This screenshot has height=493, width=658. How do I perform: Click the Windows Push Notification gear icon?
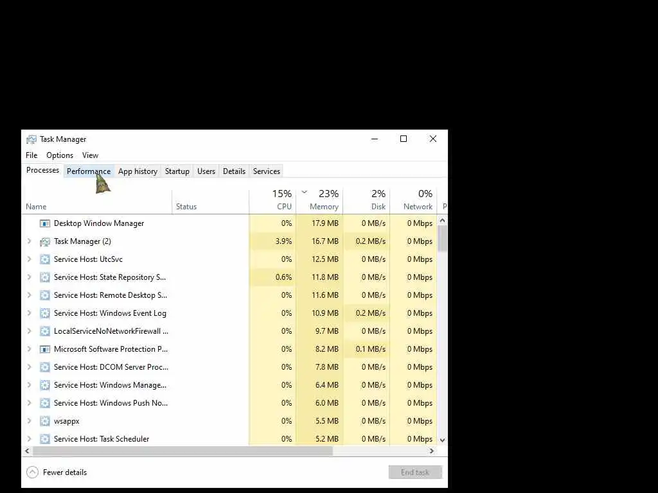point(45,403)
